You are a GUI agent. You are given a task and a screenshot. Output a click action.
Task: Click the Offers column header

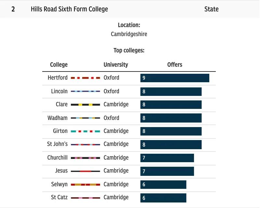[x=175, y=65]
